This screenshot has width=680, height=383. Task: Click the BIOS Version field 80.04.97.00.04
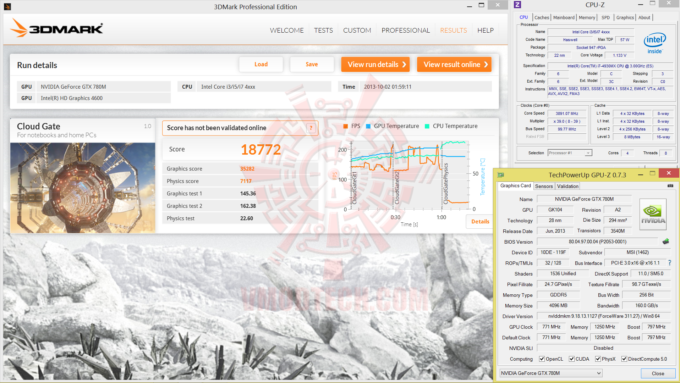(x=597, y=242)
